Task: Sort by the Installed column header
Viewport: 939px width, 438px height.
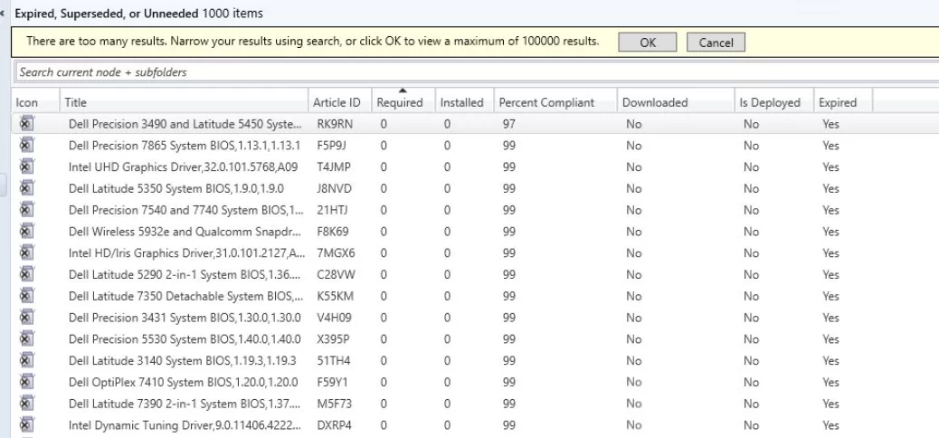Action: coord(464,102)
